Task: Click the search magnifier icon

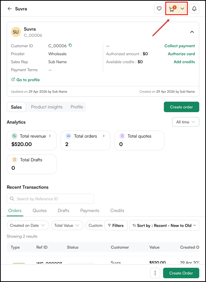Action: pyautogui.click(x=12, y=199)
